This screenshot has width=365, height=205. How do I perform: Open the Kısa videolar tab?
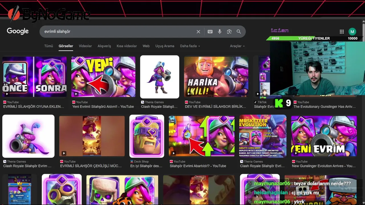pos(127,46)
